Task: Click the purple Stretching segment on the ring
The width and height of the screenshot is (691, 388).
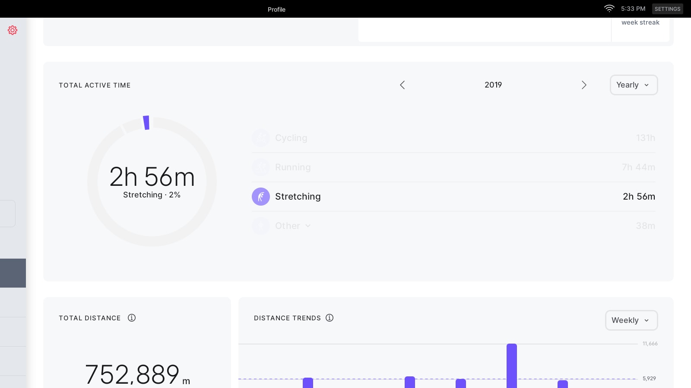Action: click(146, 122)
